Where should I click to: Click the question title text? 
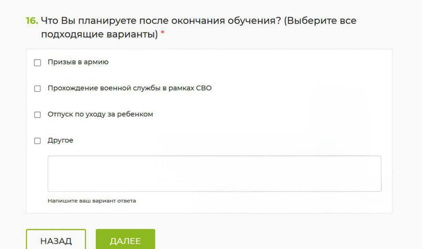(198, 21)
